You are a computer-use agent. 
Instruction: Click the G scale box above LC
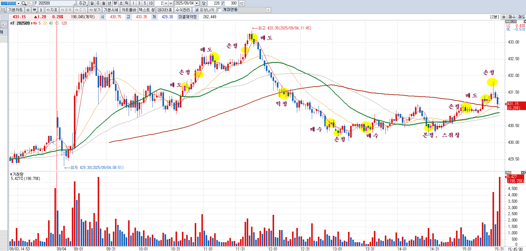click(515, 22)
